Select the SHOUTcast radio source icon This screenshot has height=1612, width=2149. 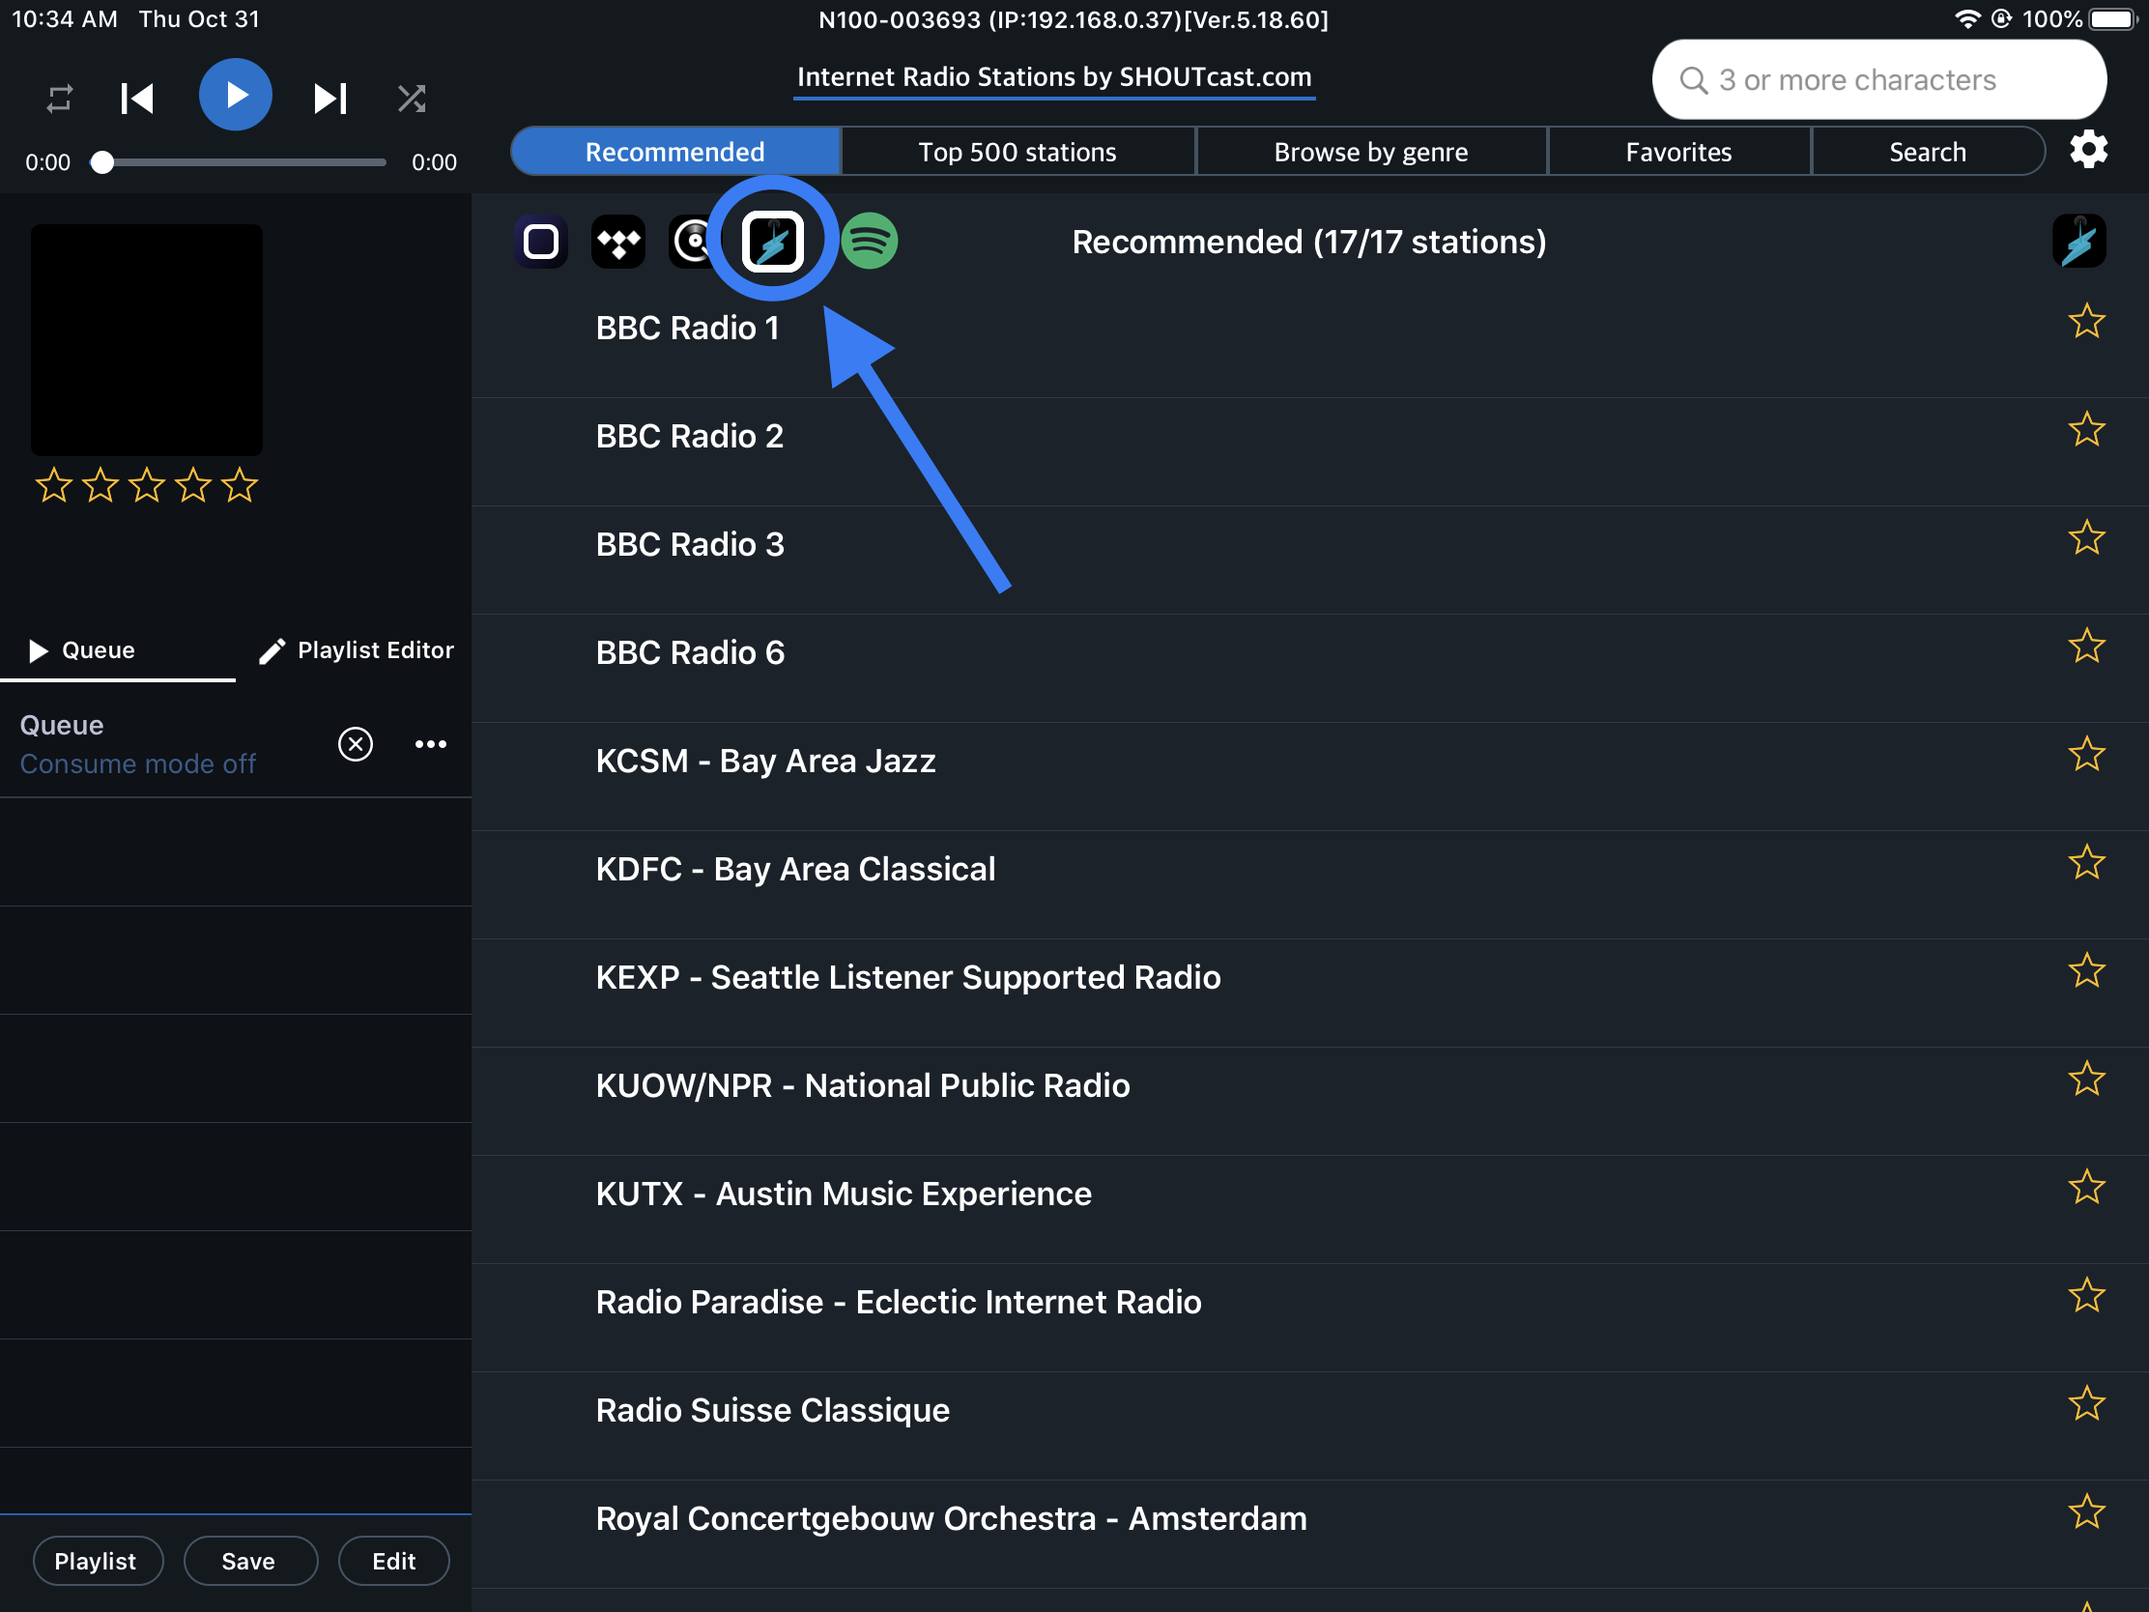[x=772, y=241]
